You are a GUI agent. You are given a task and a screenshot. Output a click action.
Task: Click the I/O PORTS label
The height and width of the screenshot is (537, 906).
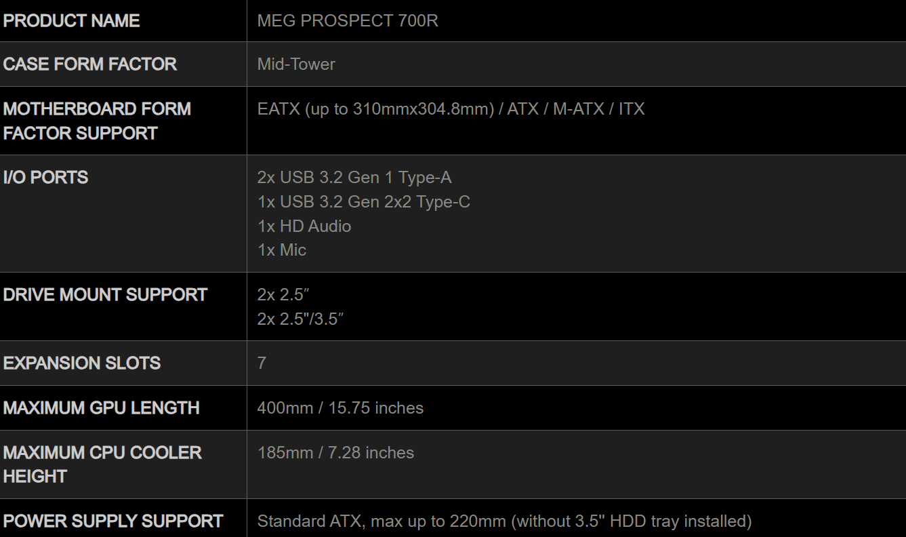click(x=45, y=178)
